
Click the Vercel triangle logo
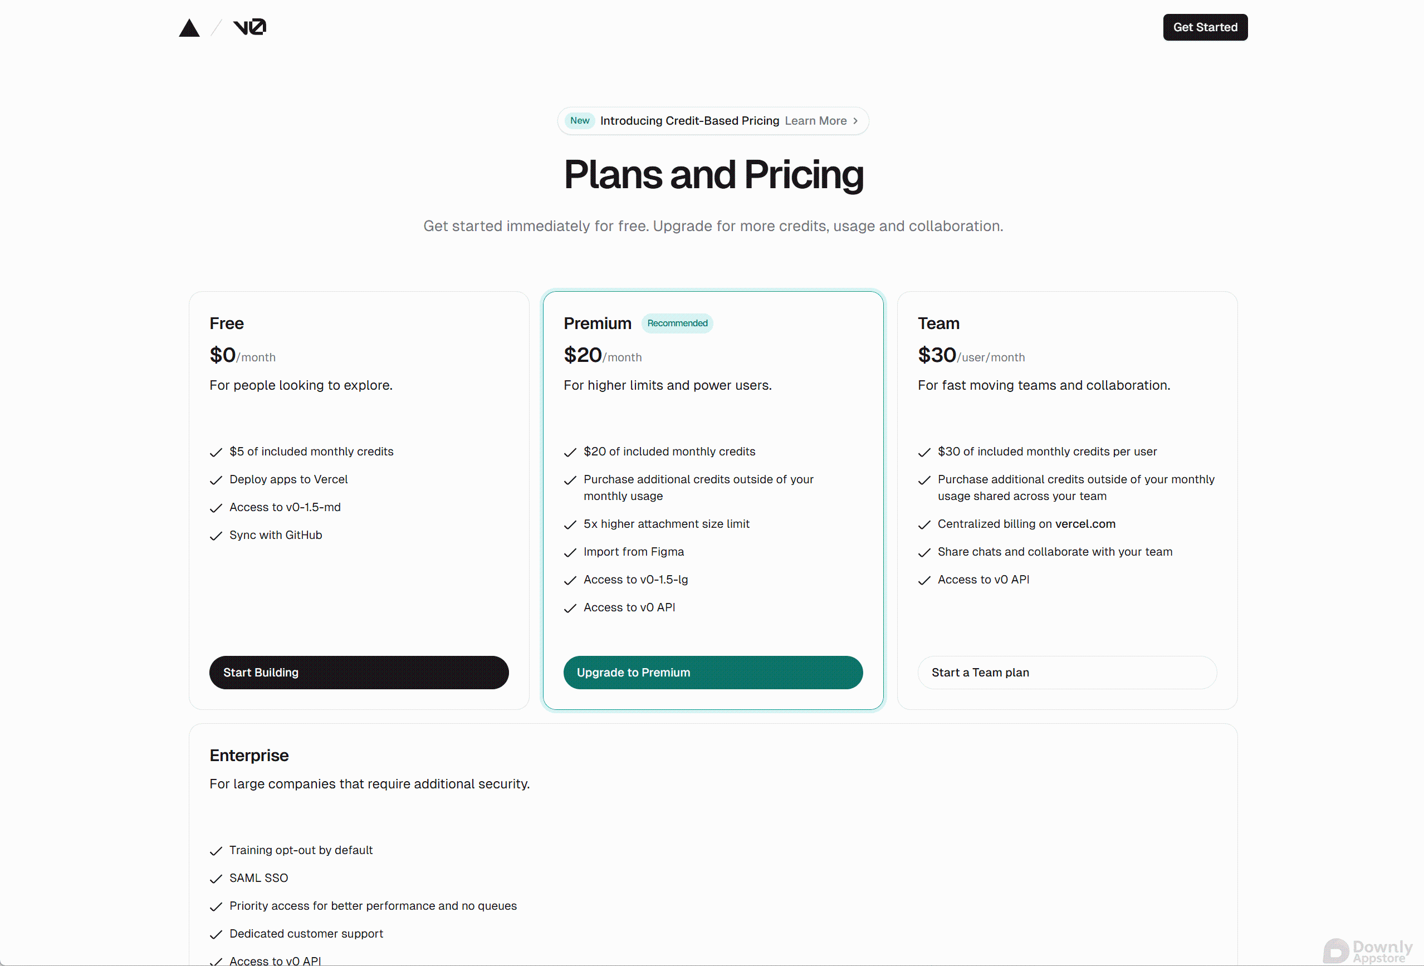click(x=189, y=28)
